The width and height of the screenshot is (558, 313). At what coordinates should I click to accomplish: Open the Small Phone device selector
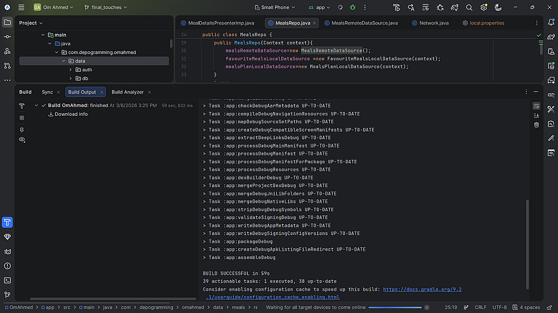coord(275,8)
